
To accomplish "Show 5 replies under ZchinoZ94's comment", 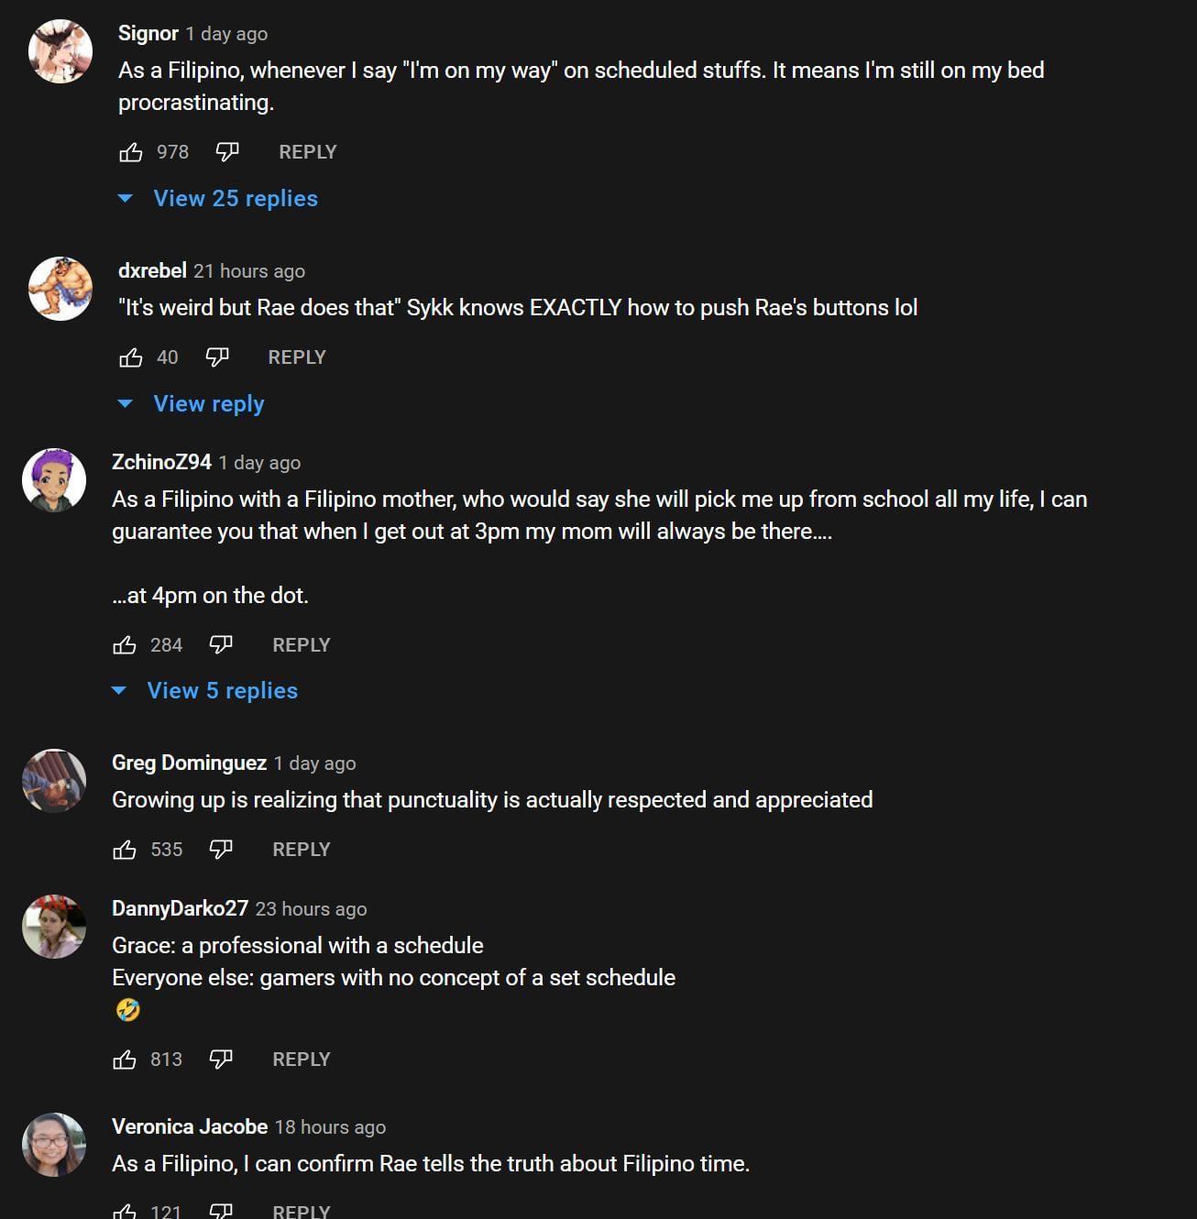I will click(222, 691).
